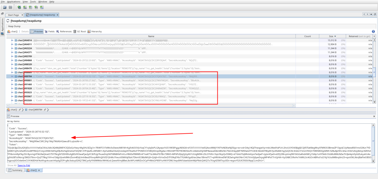Toggle the GC Root details view
Screen dimensions: 378x179
pos(80,32)
